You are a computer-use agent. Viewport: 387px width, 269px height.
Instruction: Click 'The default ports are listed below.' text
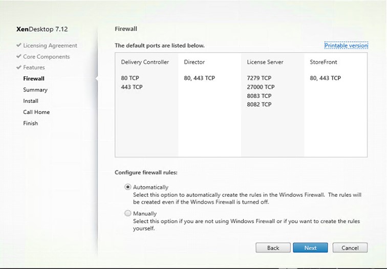click(x=160, y=46)
